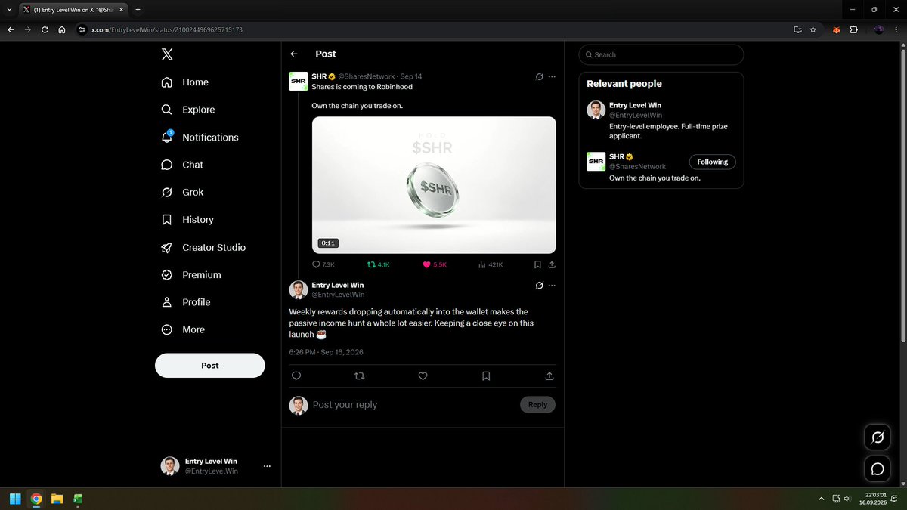Open a new browser tab
Image resolution: width=907 pixels, height=510 pixels.
pos(138,10)
